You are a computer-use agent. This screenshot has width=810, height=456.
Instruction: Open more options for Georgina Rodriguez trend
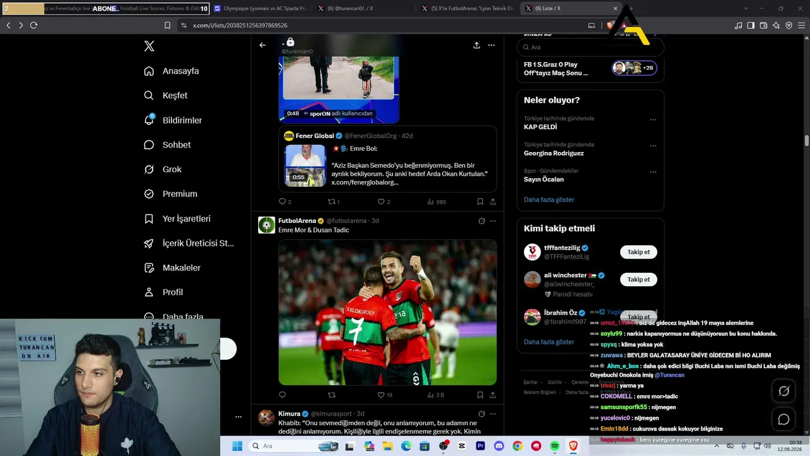653,145
